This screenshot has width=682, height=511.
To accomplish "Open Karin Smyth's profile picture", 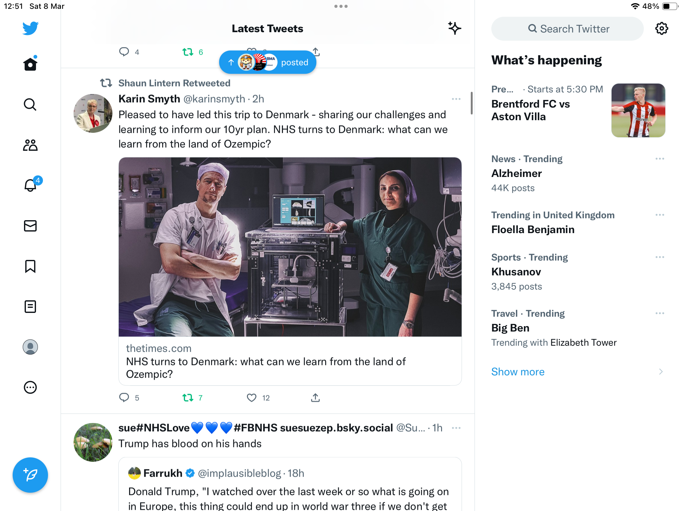I will click(x=93, y=113).
